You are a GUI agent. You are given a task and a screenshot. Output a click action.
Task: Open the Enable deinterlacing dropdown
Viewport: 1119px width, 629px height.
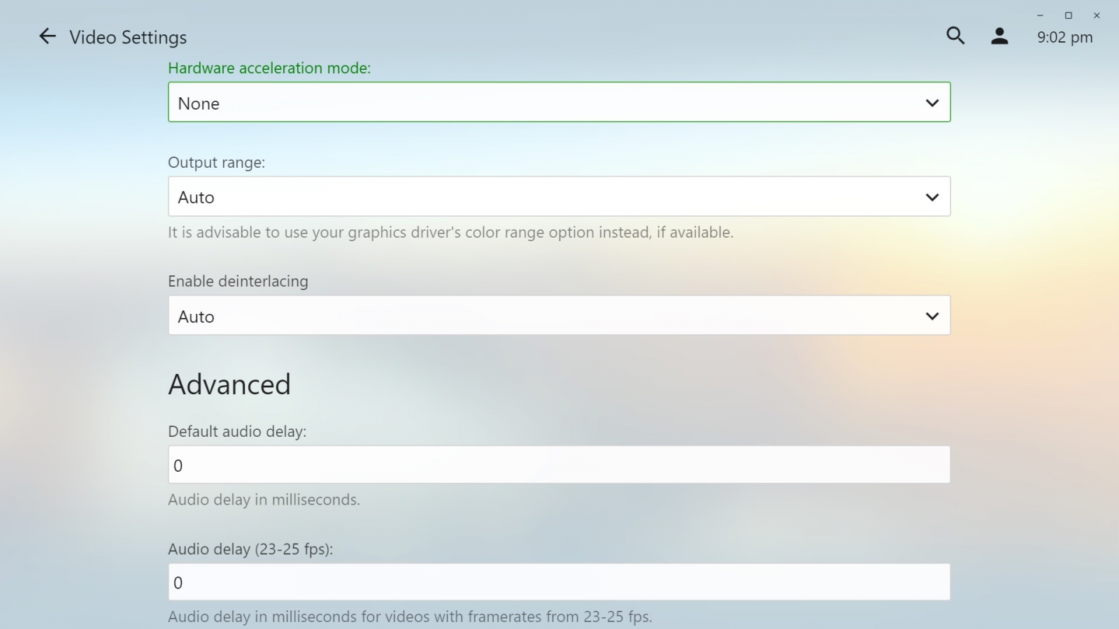pos(559,315)
